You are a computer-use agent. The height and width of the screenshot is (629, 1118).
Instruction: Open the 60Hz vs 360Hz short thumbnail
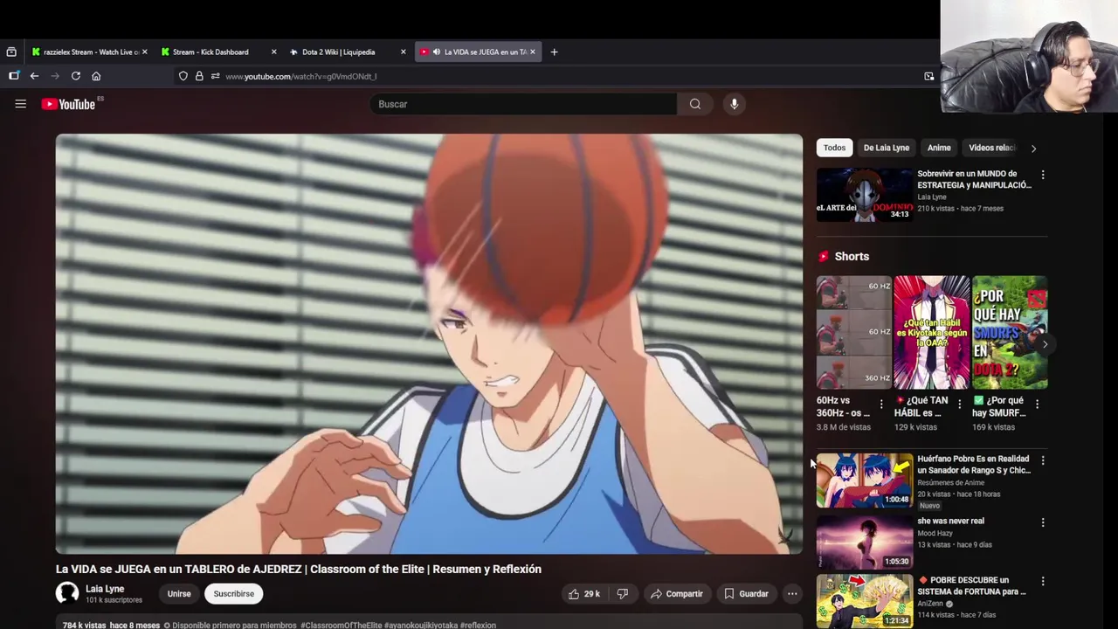tap(854, 332)
